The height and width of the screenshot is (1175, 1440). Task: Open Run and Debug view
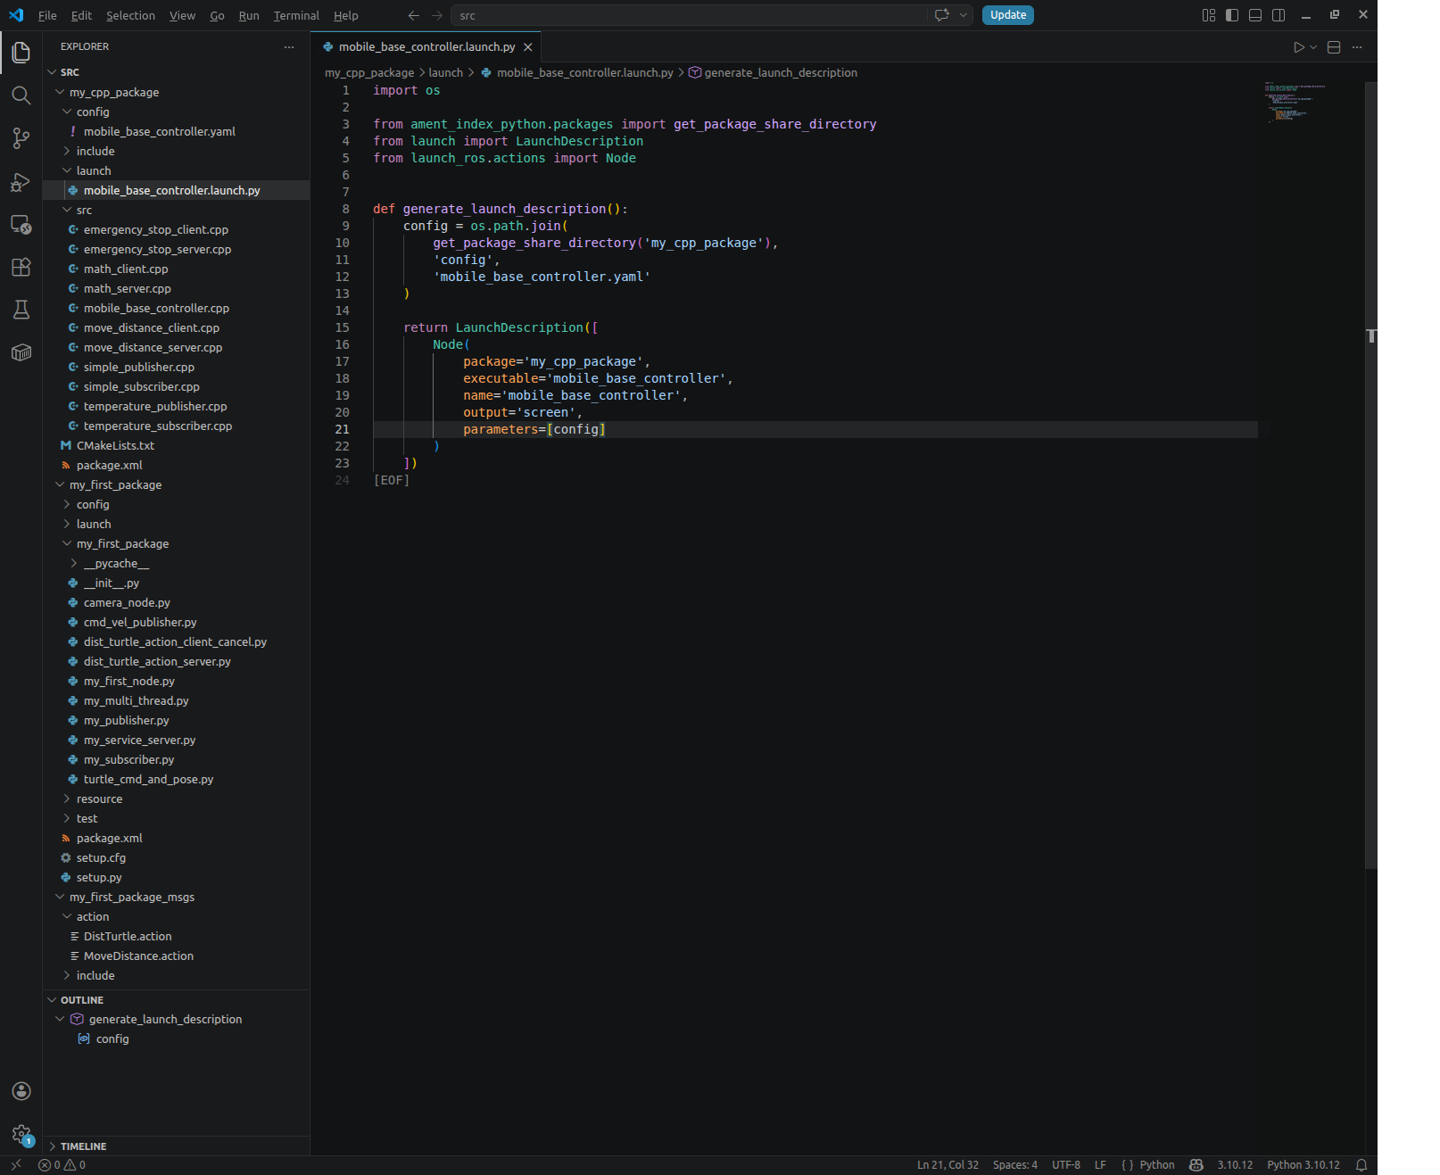21,181
